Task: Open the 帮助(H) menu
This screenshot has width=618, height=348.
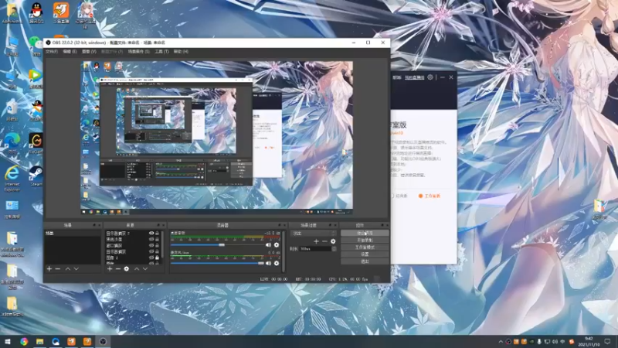Action: click(x=181, y=52)
